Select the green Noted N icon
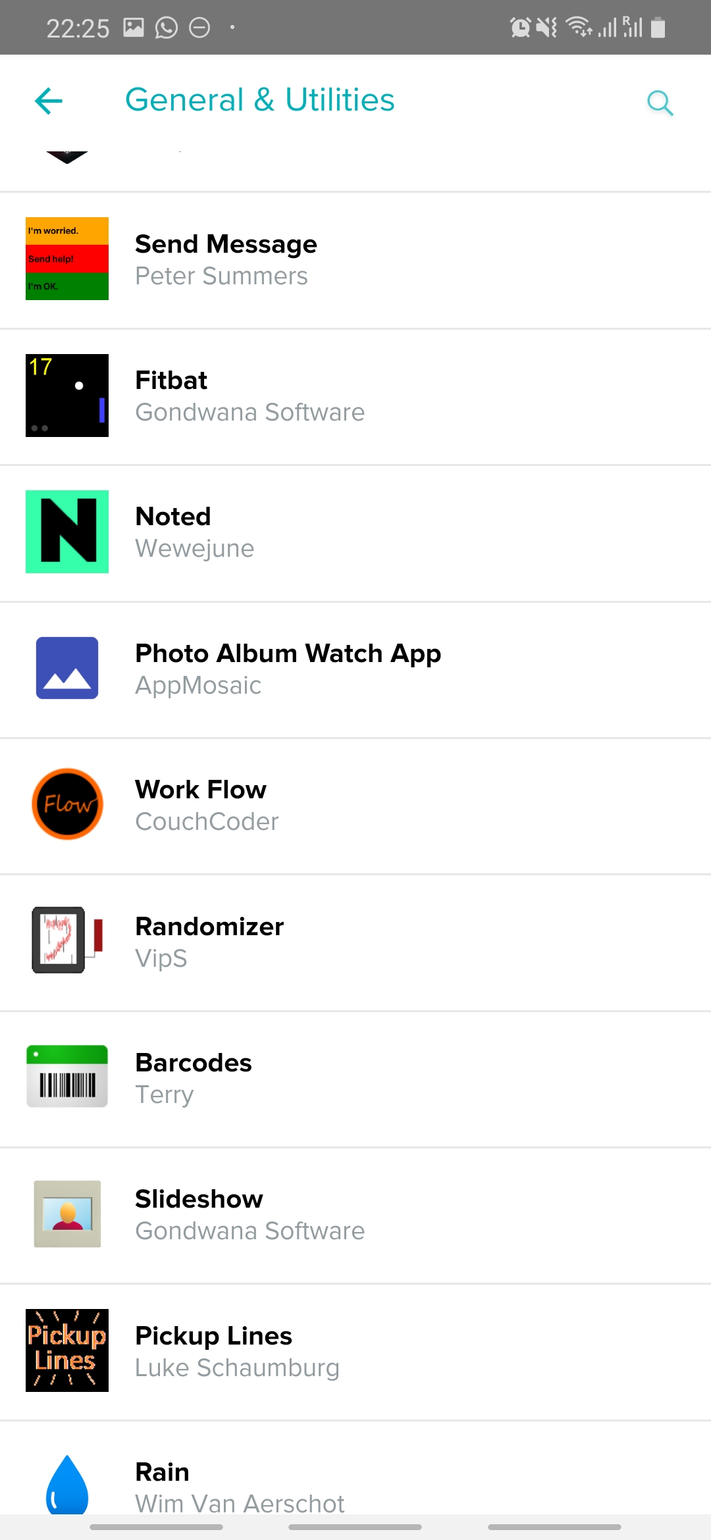This screenshot has height=1540, width=711. pos(67,532)
